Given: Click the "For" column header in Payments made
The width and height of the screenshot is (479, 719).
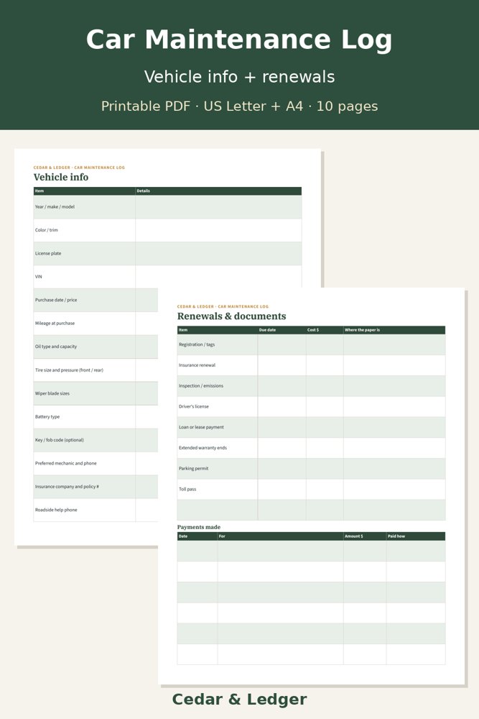Looking at the screenshot, I should pyautogui.click(x=222, y=536).
